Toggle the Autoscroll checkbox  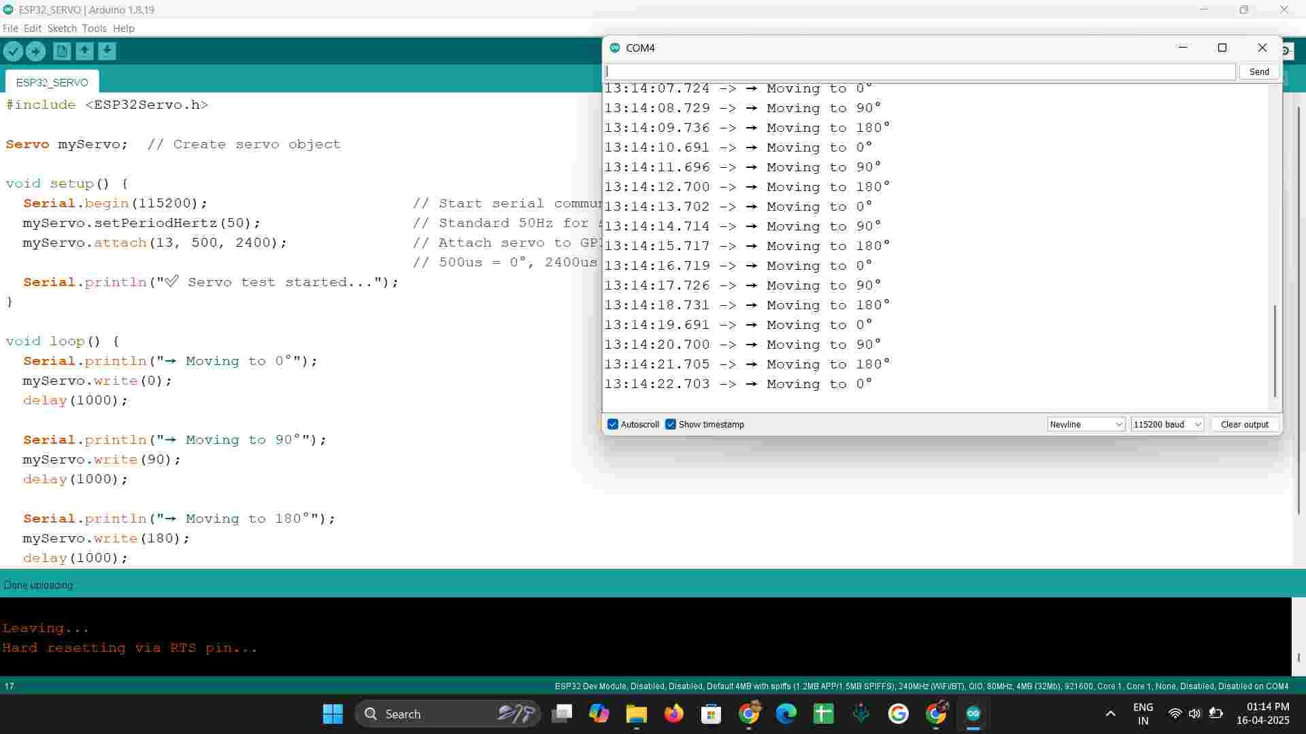[613, 424]
